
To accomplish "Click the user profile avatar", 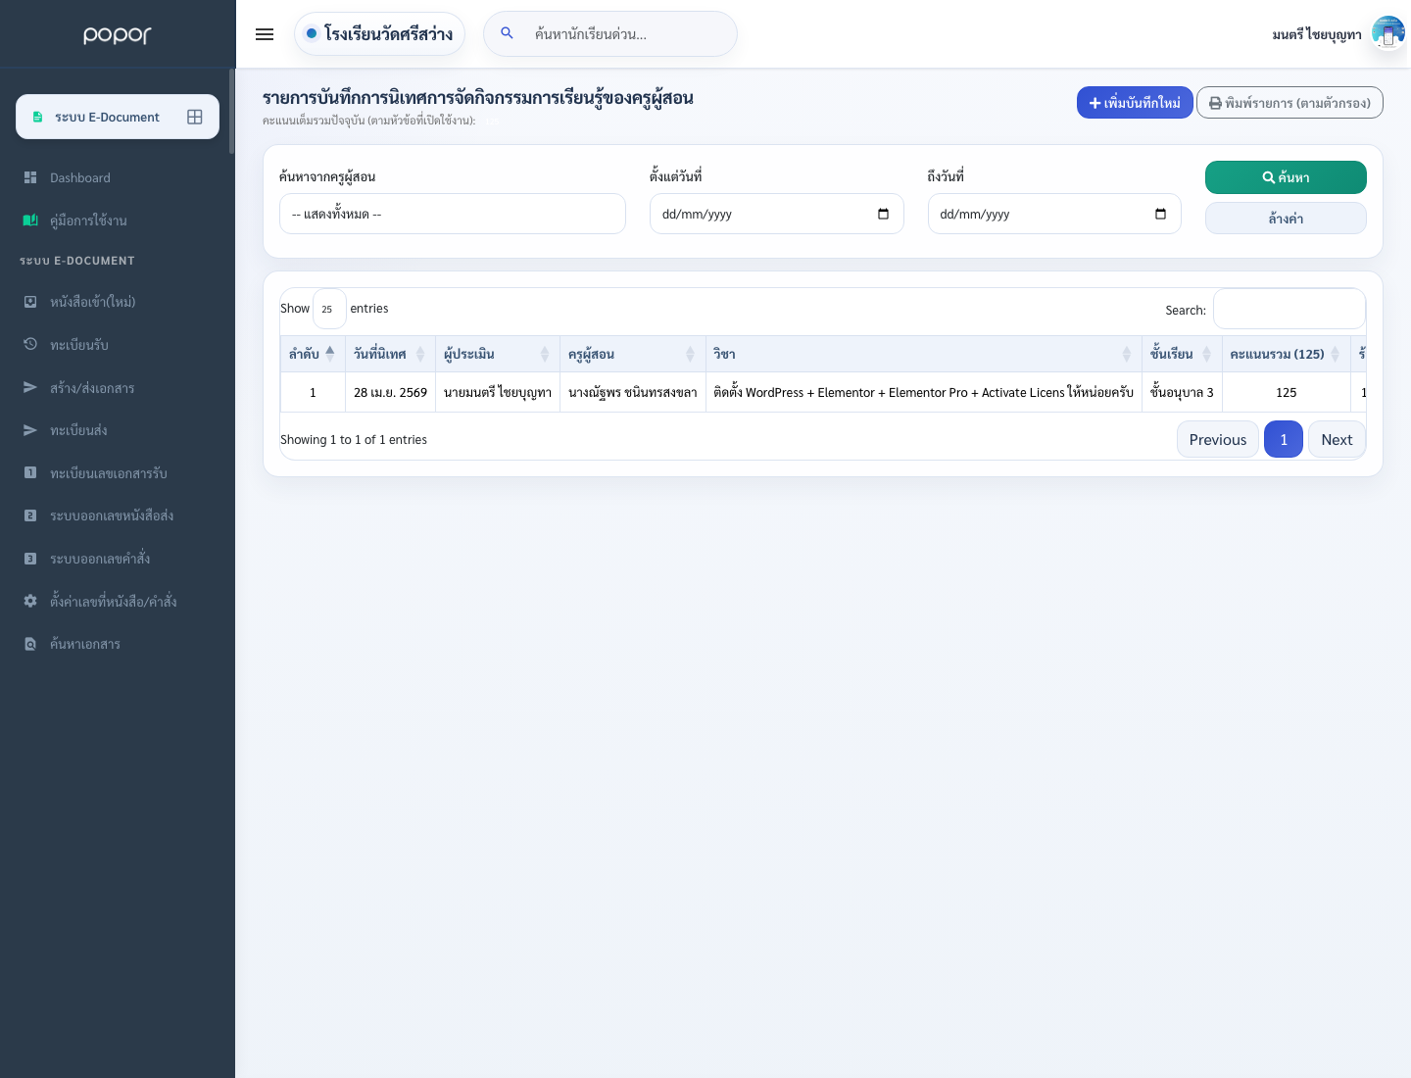I will pyautogui.click(x=1388, y=33).
